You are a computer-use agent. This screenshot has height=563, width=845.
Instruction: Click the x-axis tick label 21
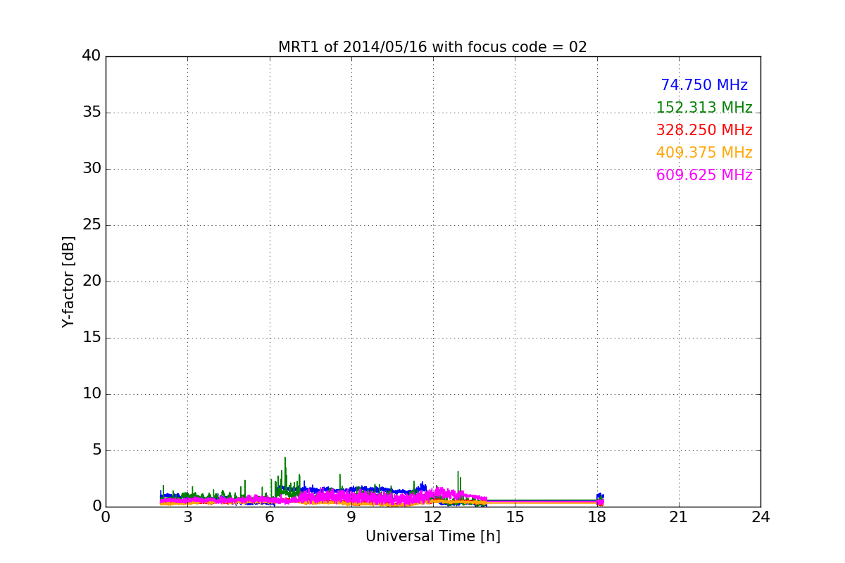679,517
